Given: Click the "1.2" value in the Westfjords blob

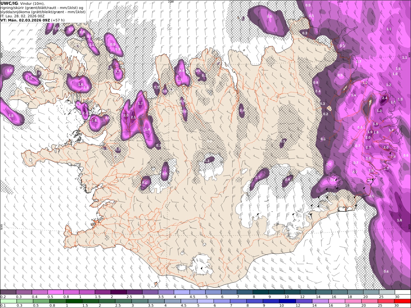Looking at the screenshot, I should tap(30, 78).
